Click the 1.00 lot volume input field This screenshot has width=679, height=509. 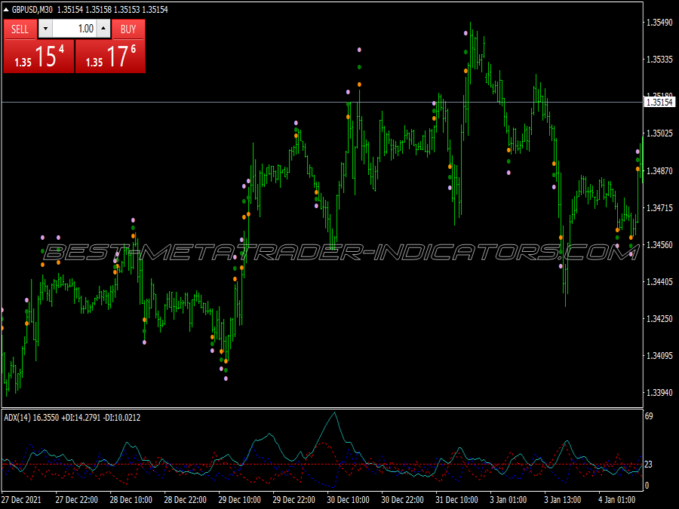(75, 29)
